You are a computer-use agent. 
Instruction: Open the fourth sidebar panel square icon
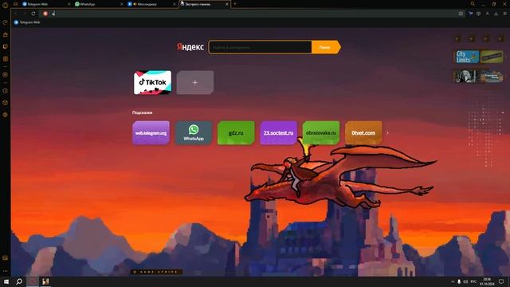tap(5, 59)
